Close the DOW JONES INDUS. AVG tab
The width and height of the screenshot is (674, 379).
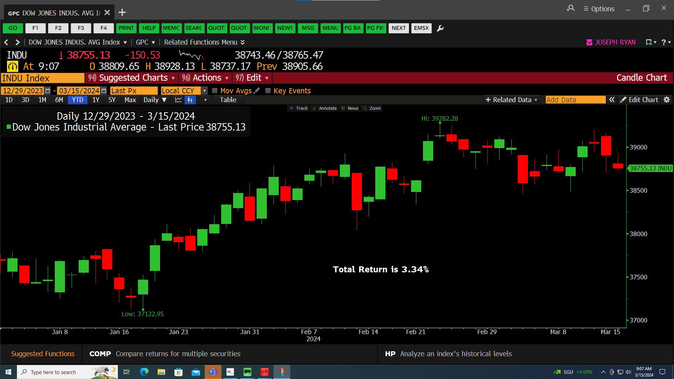(x=107, y=13)
